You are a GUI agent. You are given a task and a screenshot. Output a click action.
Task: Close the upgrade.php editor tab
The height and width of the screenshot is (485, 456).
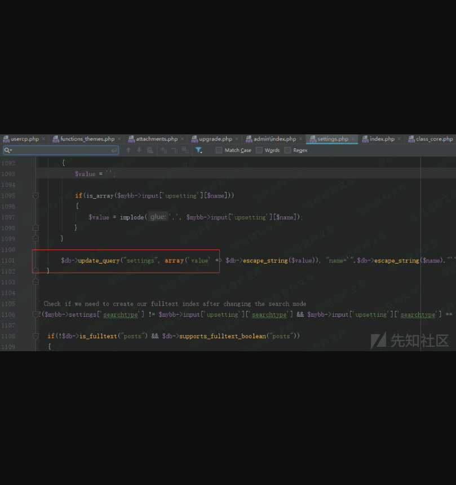pos(237,139)
